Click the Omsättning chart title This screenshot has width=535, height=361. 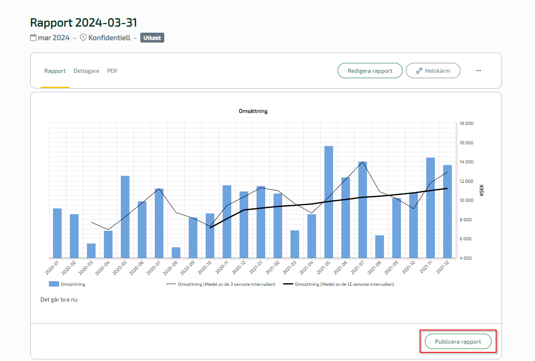(x=253, y=111)
